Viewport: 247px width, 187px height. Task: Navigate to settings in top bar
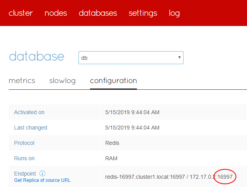point(143,13)
